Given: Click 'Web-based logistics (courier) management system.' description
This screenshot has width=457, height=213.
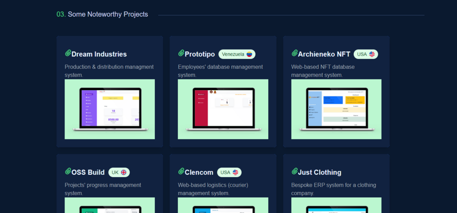Looking at the screenshot, I should pyautogui.click(x=213, y=189).
